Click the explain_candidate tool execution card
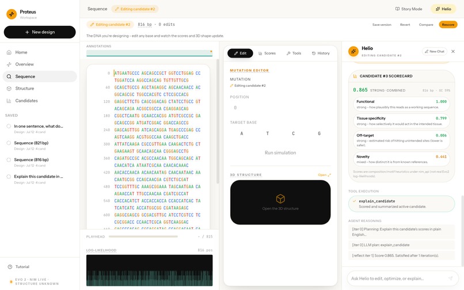This screenshot has height=290, width=464. pos(401,204)
